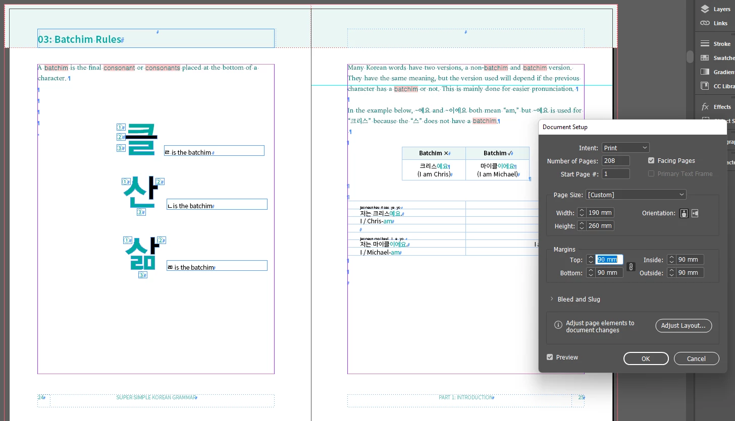735x421 pixels.
Task: Click the Number of Pages field
Action: click(616, 161)
